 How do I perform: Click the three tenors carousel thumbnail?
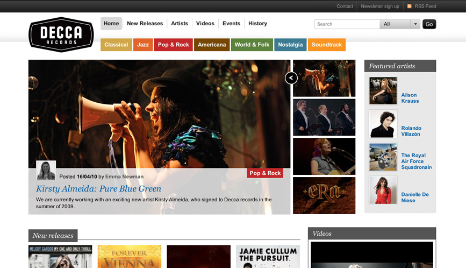point(324,117)
